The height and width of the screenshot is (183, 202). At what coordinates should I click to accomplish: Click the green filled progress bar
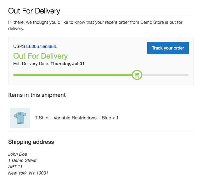tap(73, 75)
